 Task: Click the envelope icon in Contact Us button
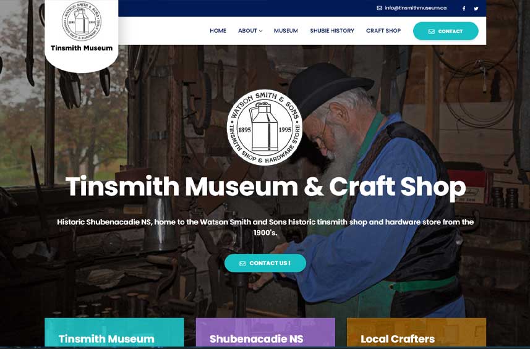click(x=242, y=264)
